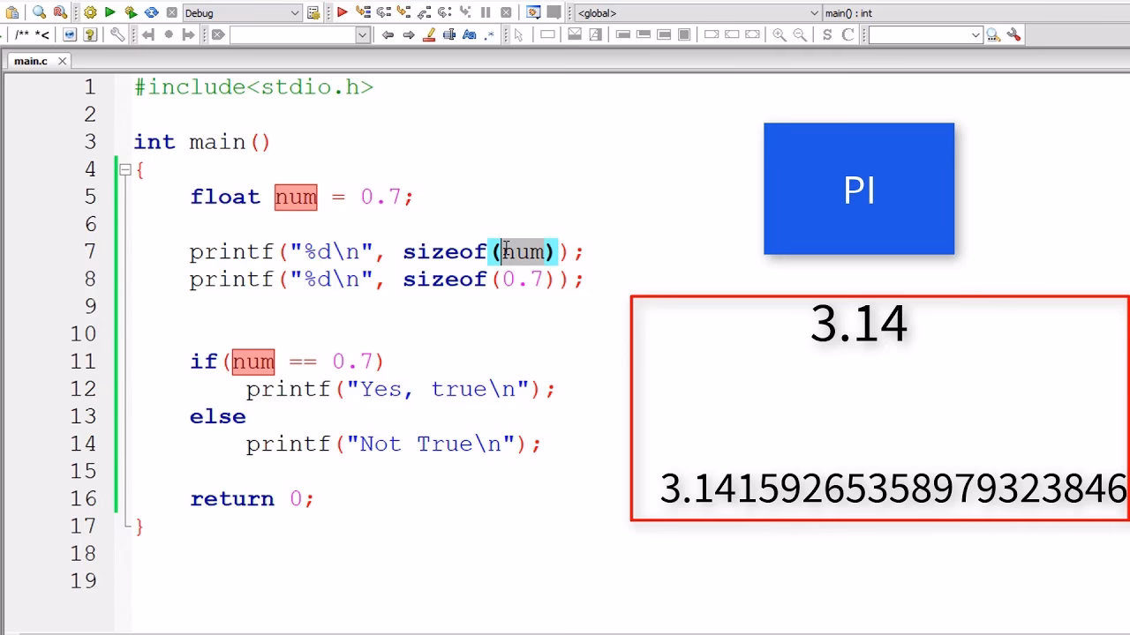Click the Zoom in magnifier icon
1130x635 pixels.
click(780, 34)
